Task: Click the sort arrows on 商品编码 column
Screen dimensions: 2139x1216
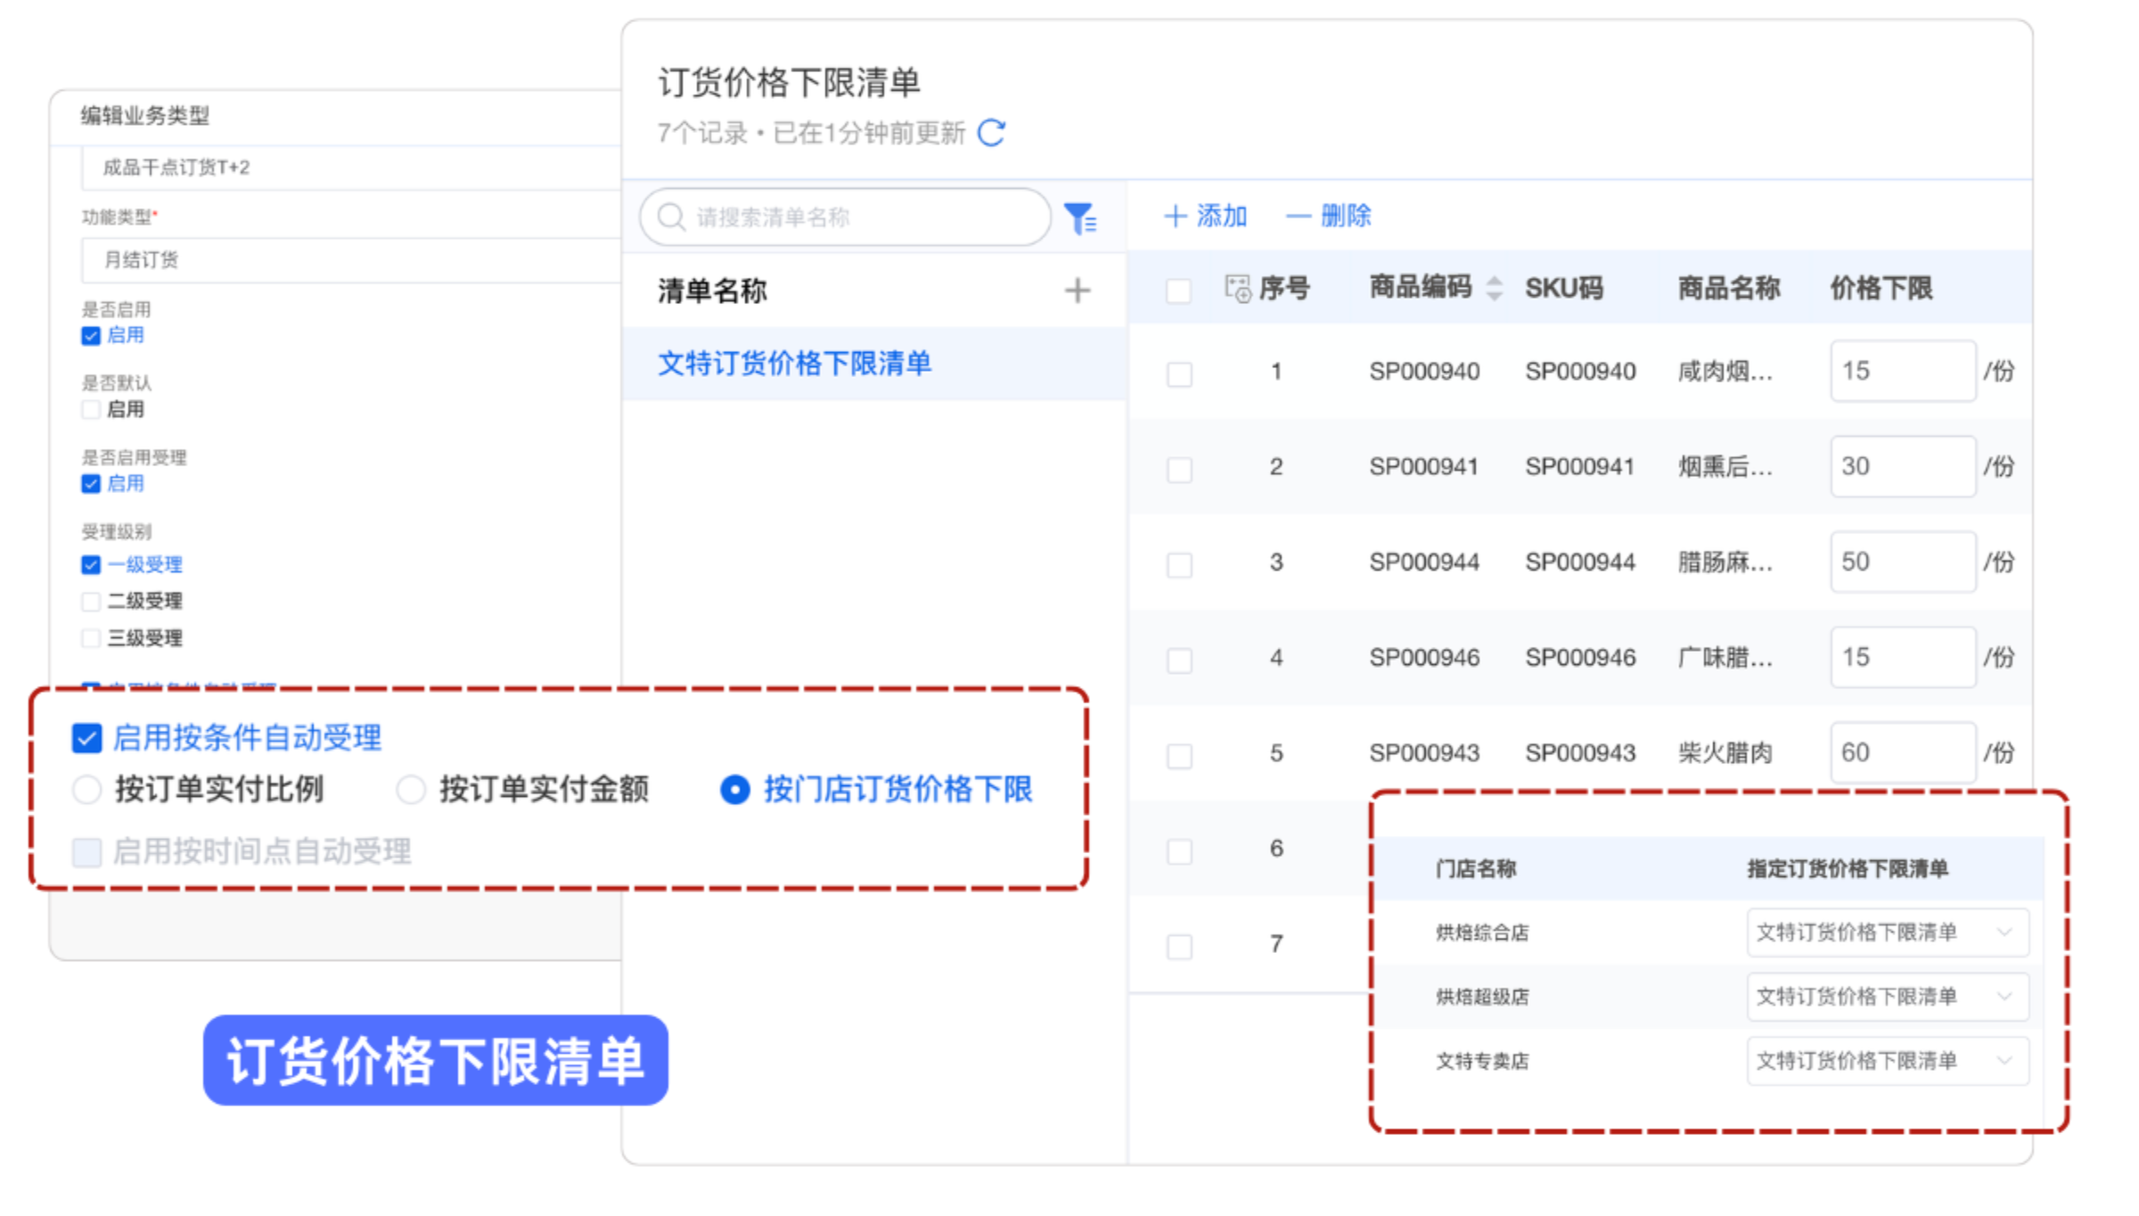Action: [x=1495, y=288]
